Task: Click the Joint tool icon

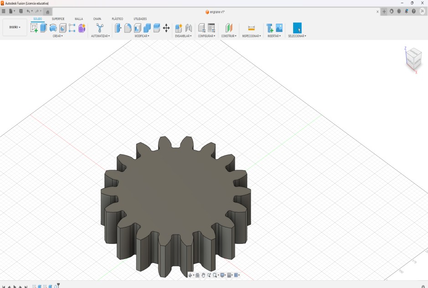Action: (189, 28)
